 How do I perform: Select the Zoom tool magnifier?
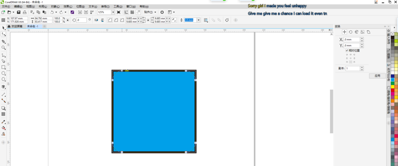[x=3, y=48]
